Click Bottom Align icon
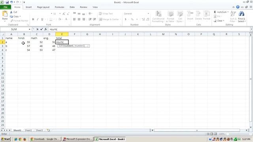253x142 pixels. click(x=83, y=14)
